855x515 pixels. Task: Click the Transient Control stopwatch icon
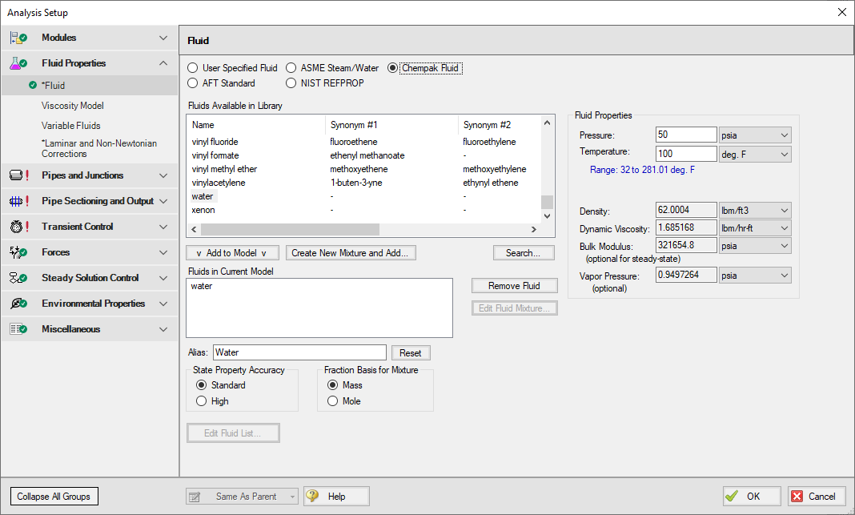[x=19, y=227]
